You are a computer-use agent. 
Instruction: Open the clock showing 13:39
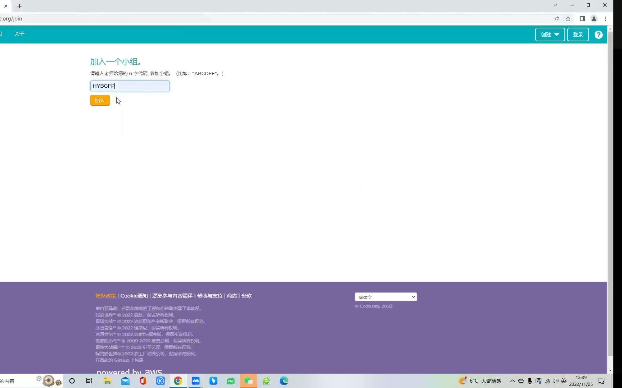[581, 381]
